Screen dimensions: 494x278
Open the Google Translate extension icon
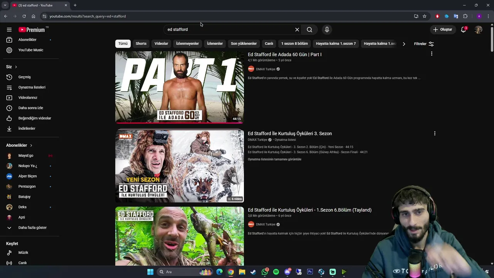[x=456, y=16]
